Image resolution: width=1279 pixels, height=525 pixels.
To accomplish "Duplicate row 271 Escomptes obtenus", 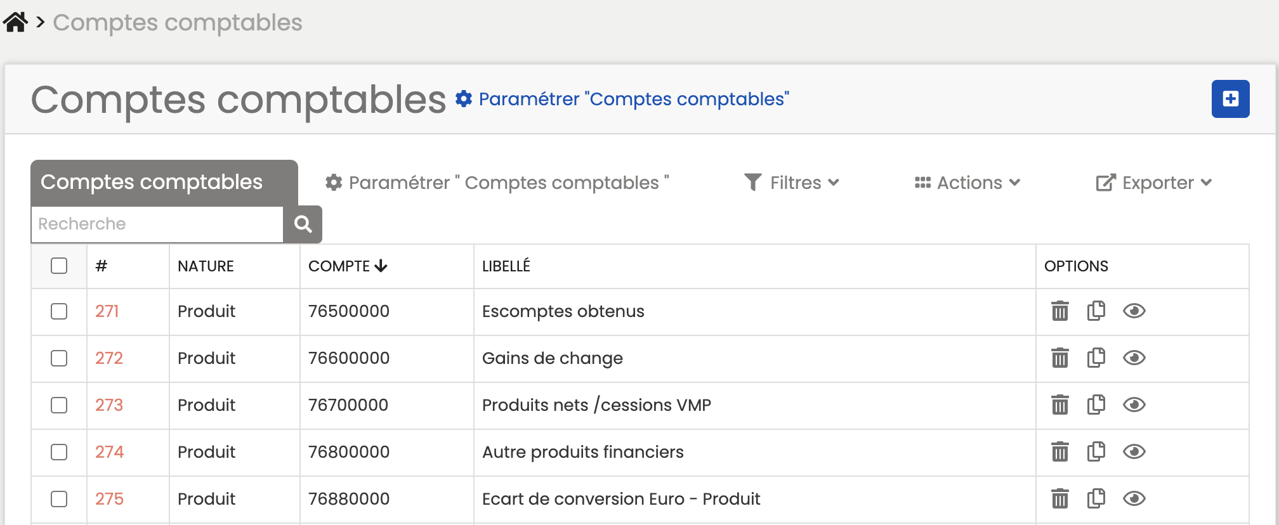I will click(1096, 311).
